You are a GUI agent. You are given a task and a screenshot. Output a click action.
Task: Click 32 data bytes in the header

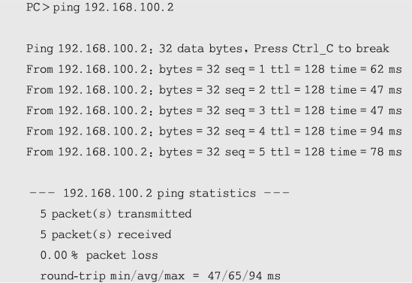[200, 49]
